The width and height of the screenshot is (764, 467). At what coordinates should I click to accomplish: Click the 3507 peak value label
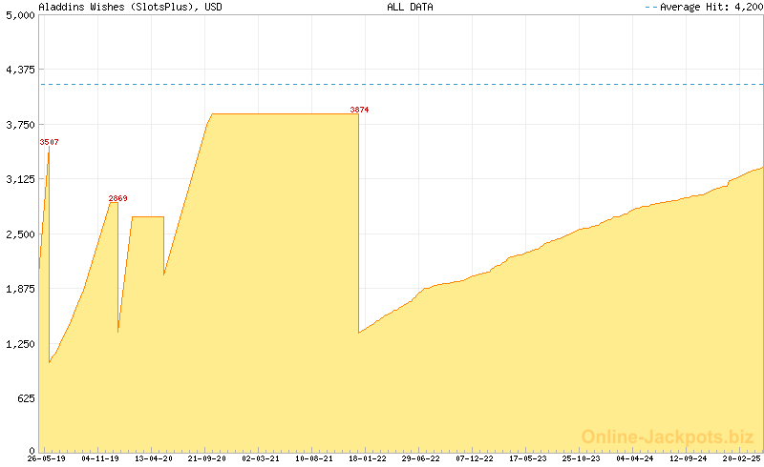tap(49, 142)
